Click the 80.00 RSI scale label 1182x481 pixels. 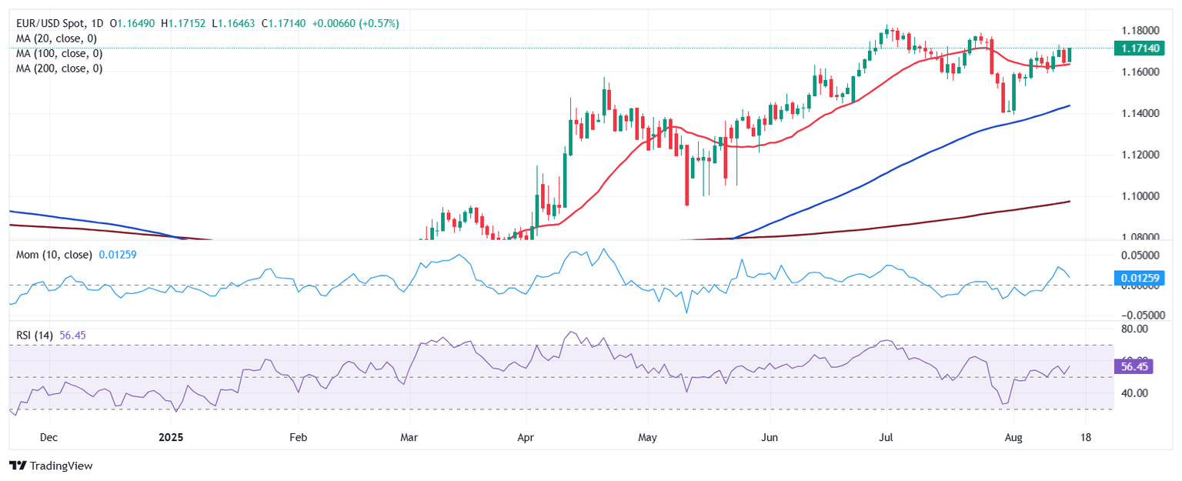click(x=1134, y=329)
